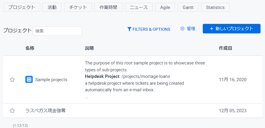265x128 pixels.
Task: Open the Statistics tab
Action: pyautogui.click(x=215, y=7)
